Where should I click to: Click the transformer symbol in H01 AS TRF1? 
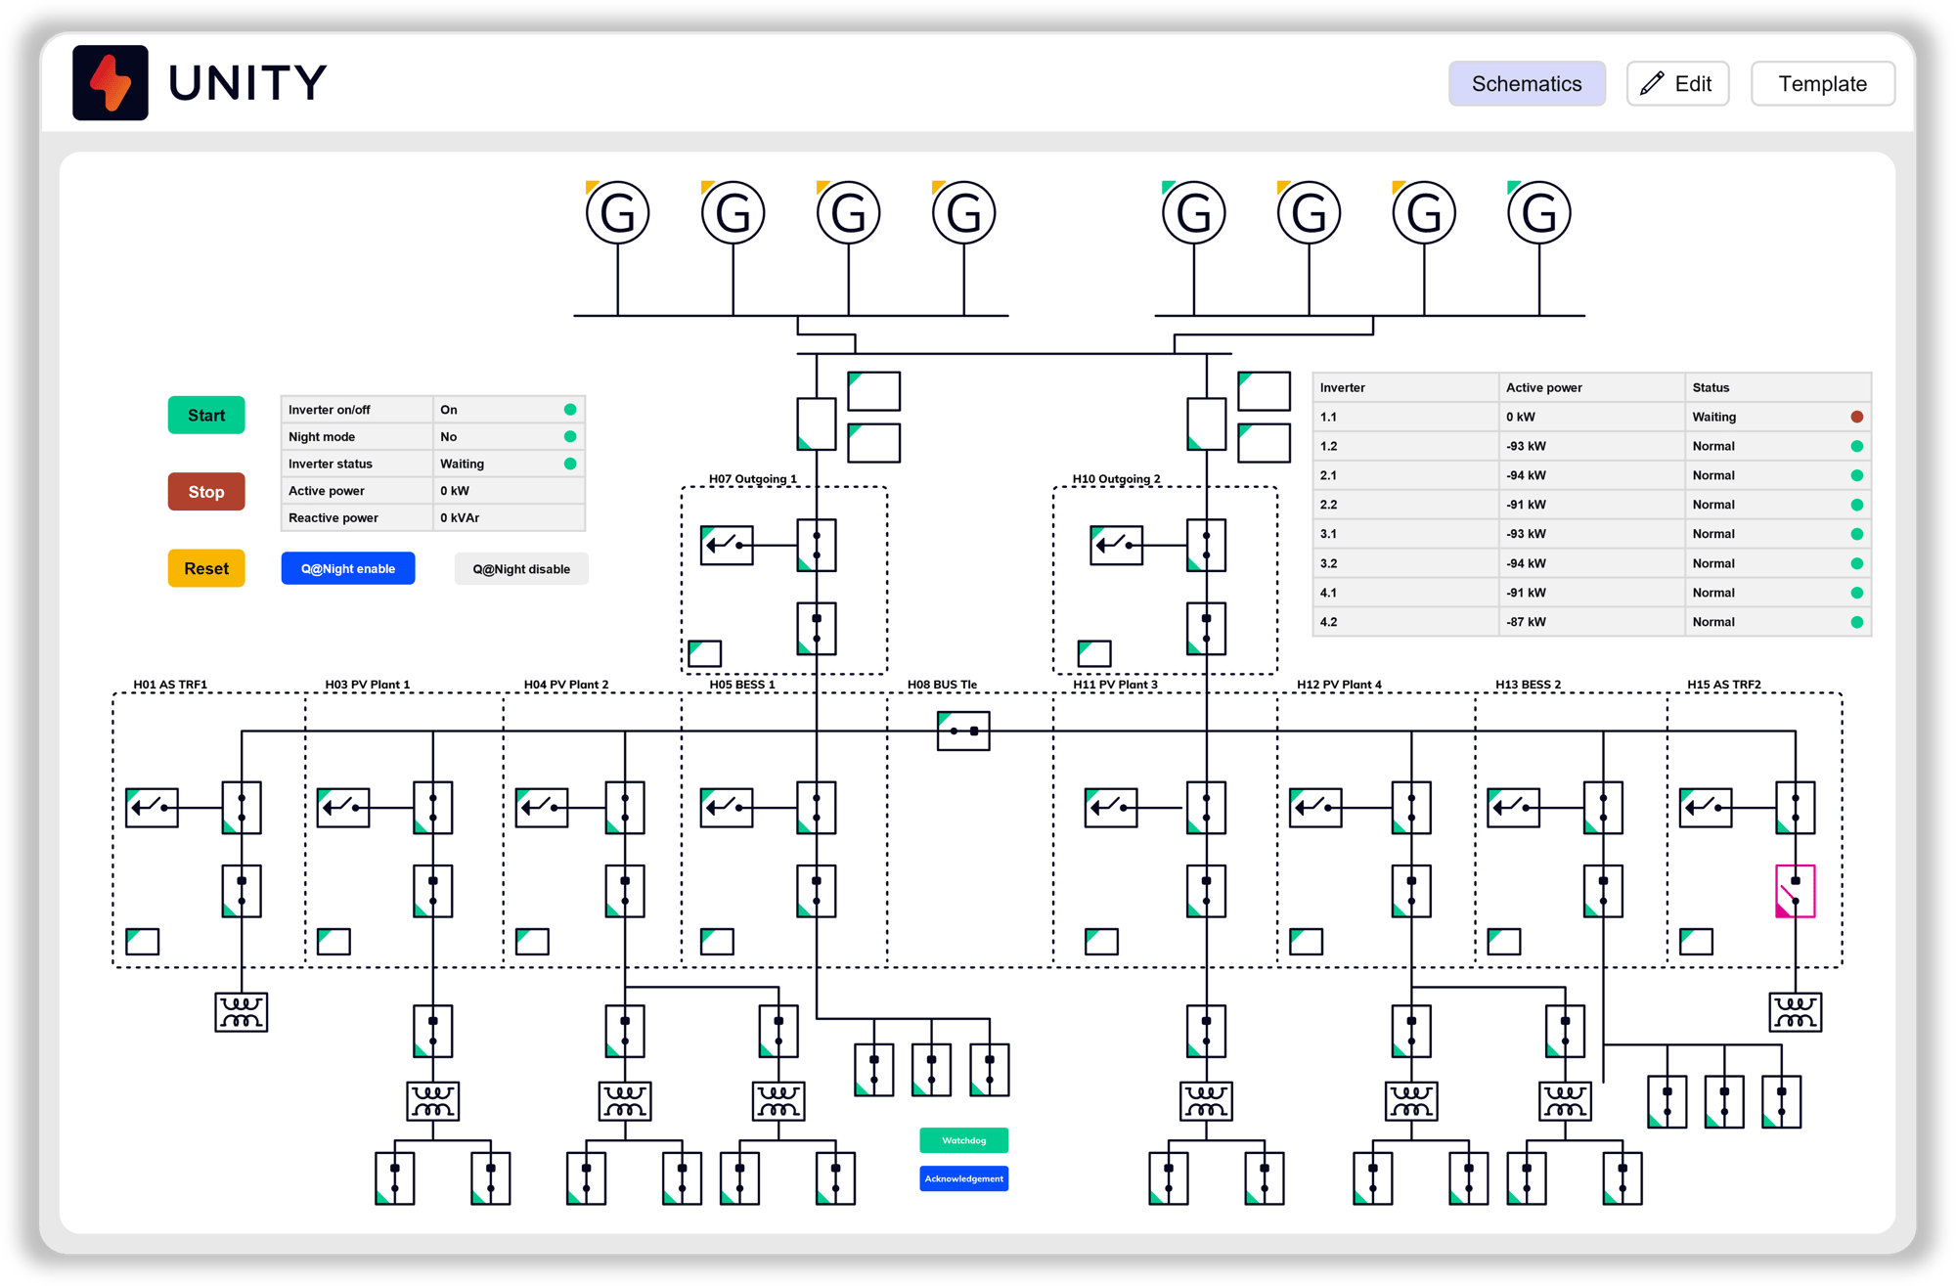[x=242, y=1011]
